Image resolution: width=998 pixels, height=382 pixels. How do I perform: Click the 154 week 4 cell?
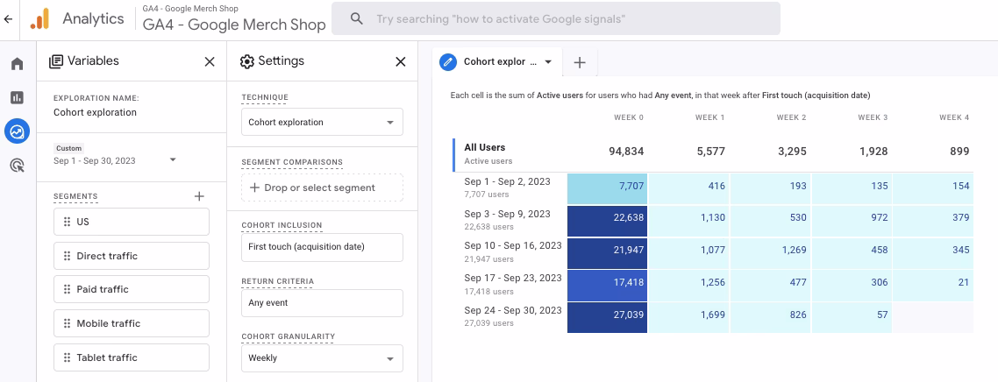point(933,188)
